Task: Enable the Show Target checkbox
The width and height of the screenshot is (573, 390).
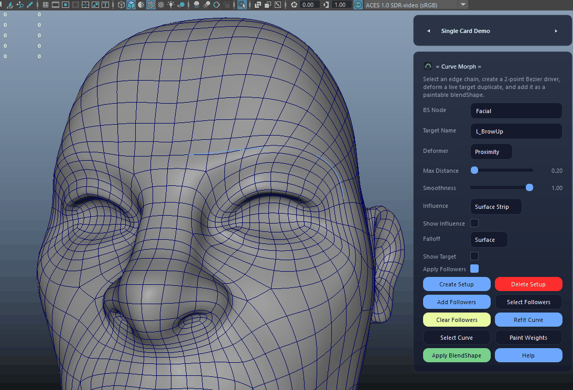Action: pos(474,256)
